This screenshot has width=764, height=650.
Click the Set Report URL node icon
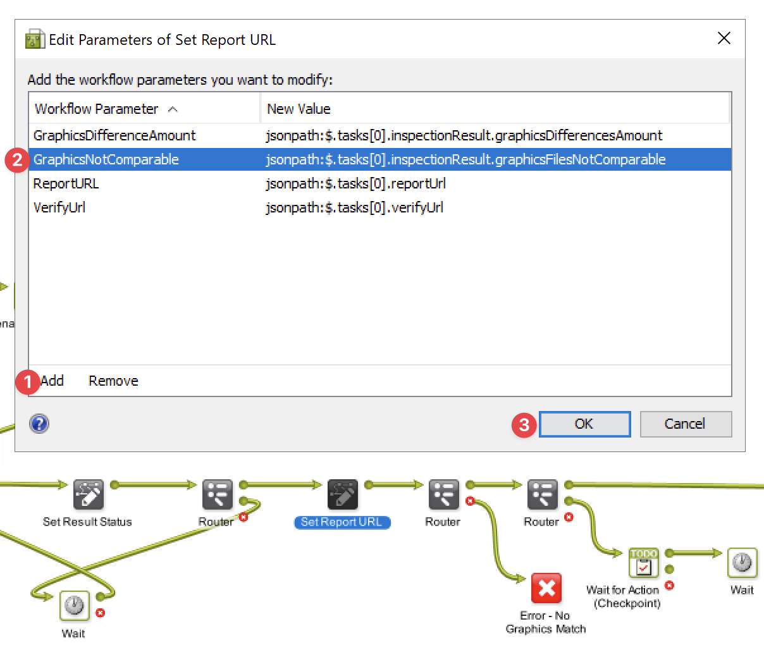(342, 494)
